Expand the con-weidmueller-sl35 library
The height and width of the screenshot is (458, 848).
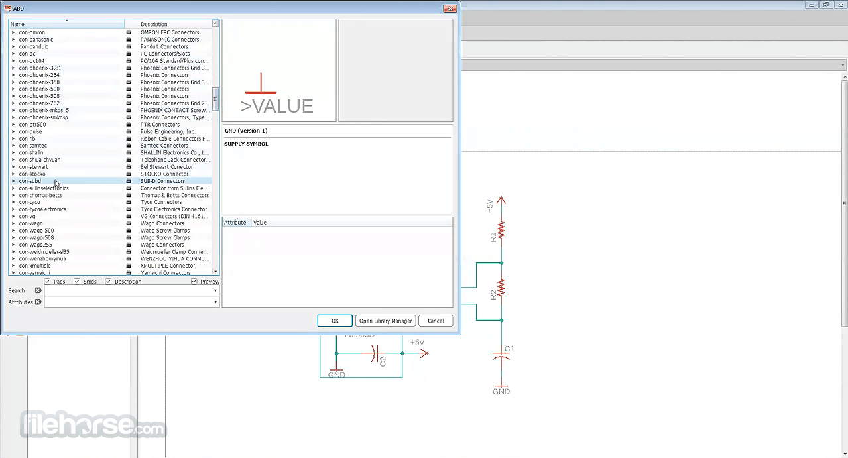(x=13, y=252)
